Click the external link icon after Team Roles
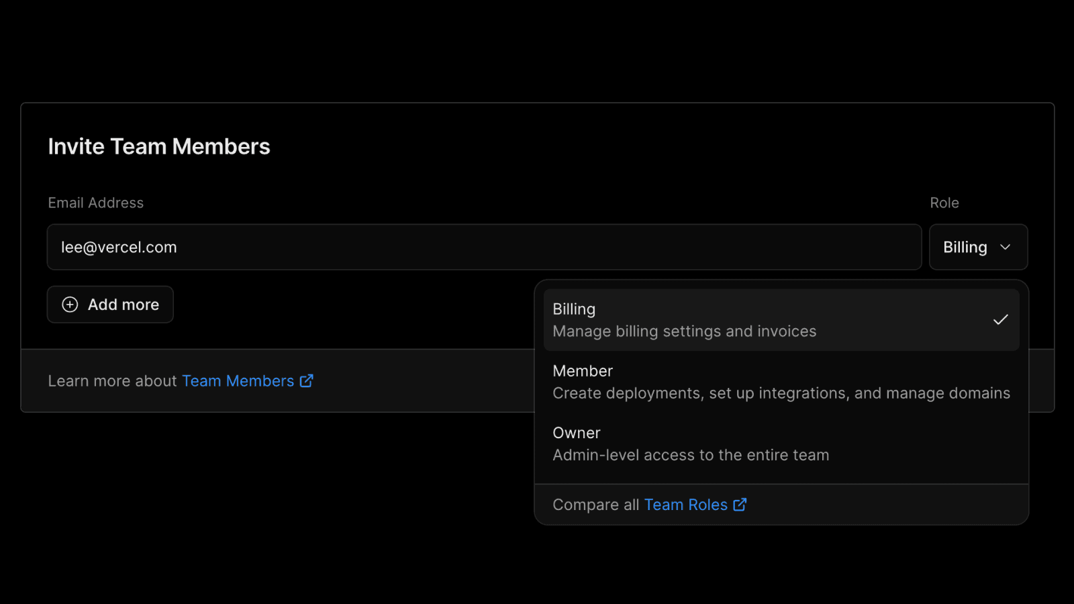This screenshot has width=1074, height=604. pyautogui.click(x=740, y=505)
